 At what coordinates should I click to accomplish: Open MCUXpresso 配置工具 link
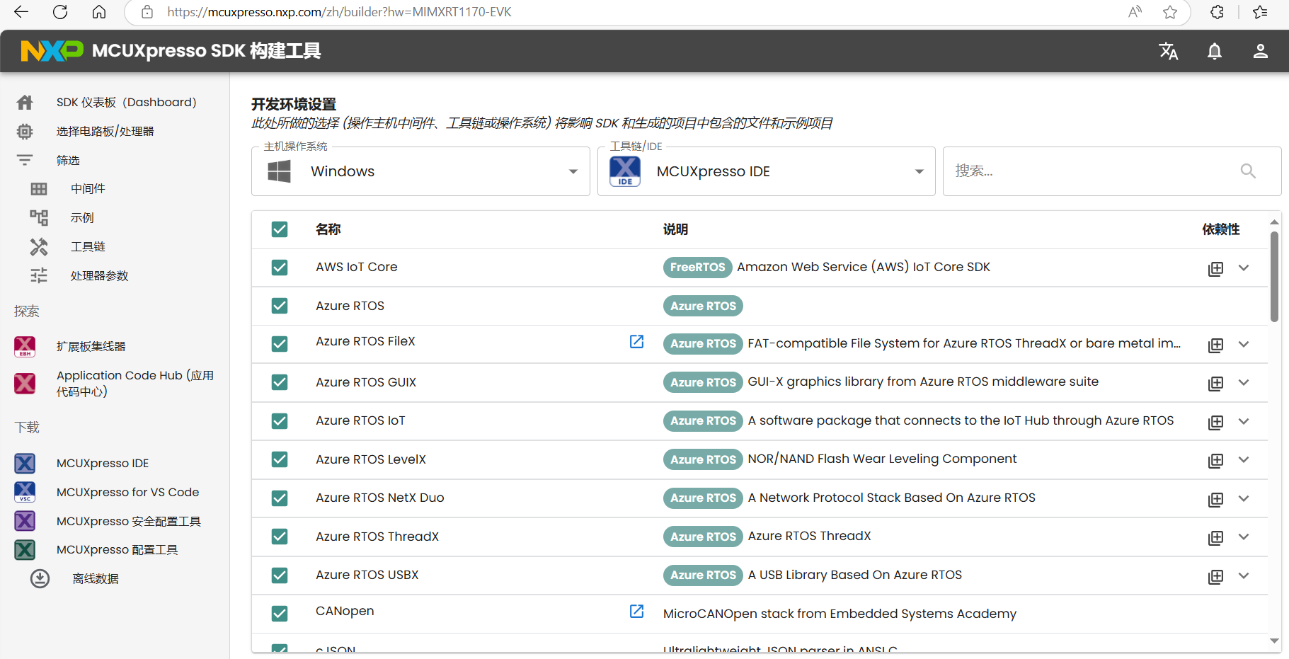[118, 550]
